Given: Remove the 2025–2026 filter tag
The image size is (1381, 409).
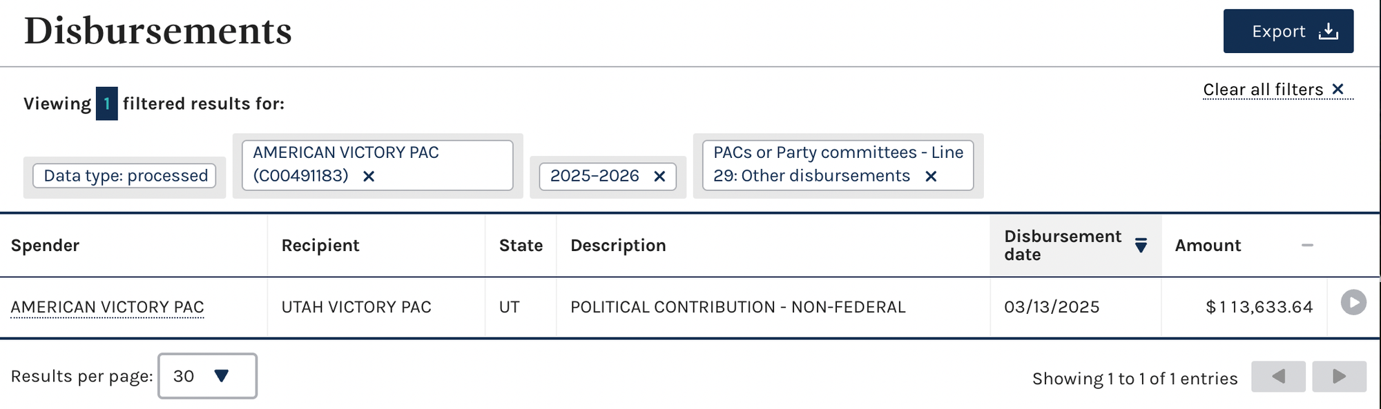Looking at the screenshot, I should pos(659,177).
